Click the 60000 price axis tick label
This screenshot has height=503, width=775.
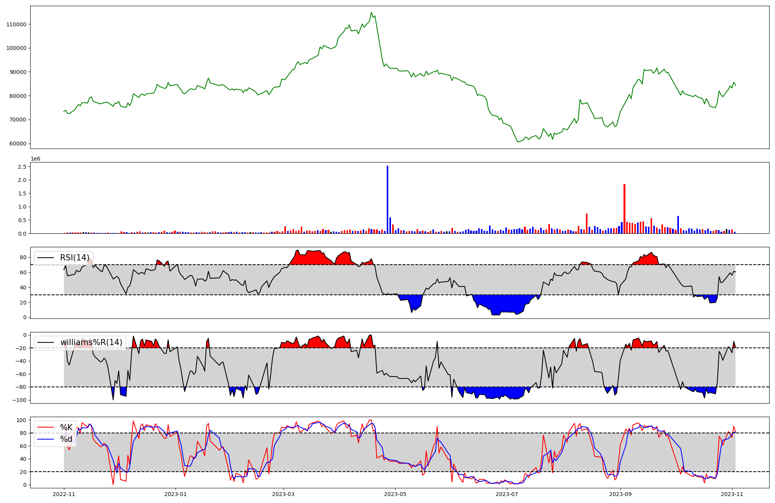click(18, 144)
